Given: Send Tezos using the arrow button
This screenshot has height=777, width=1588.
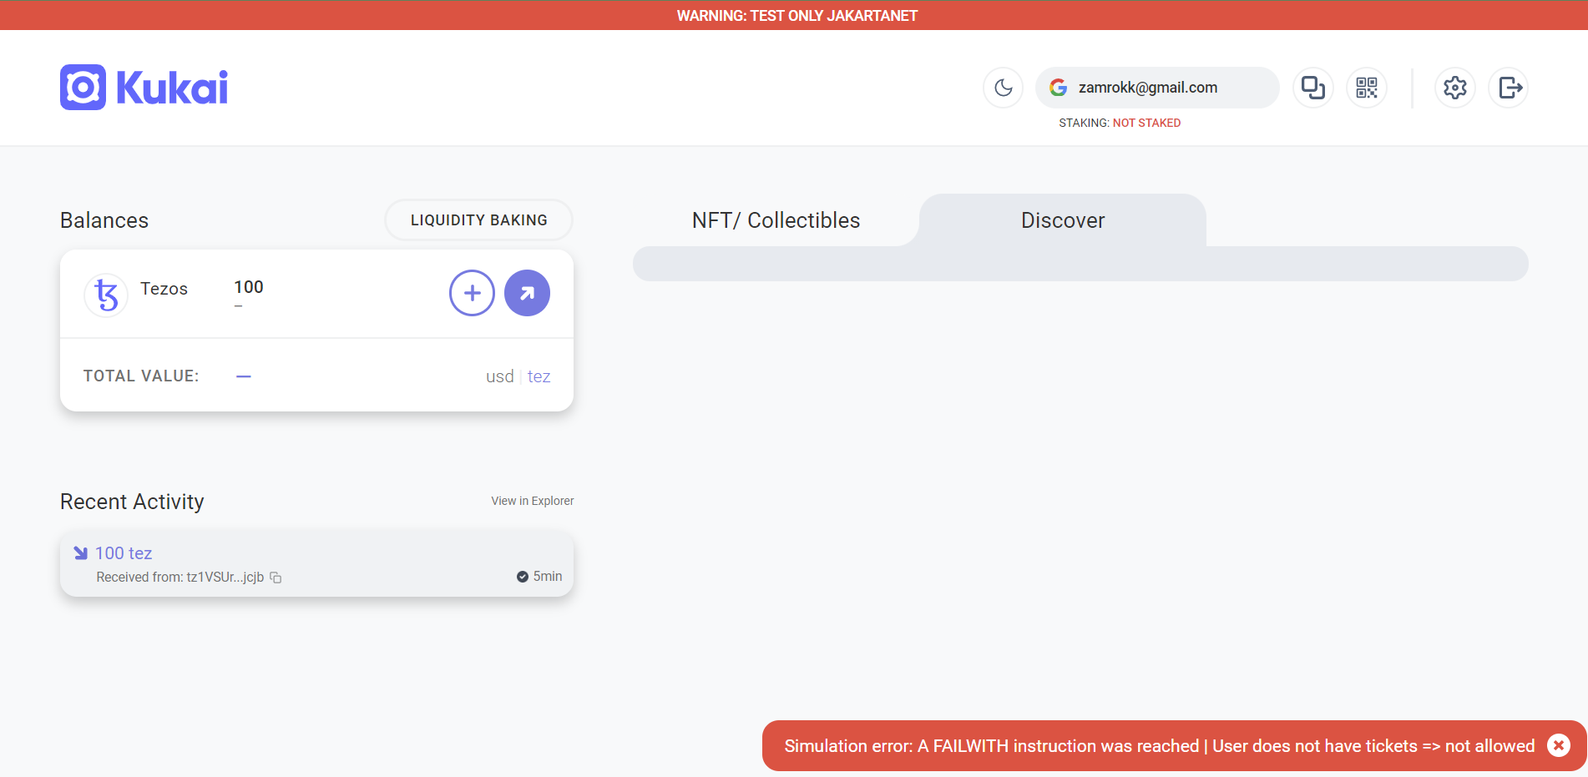Looking at the screenshot, I should 527,293.
